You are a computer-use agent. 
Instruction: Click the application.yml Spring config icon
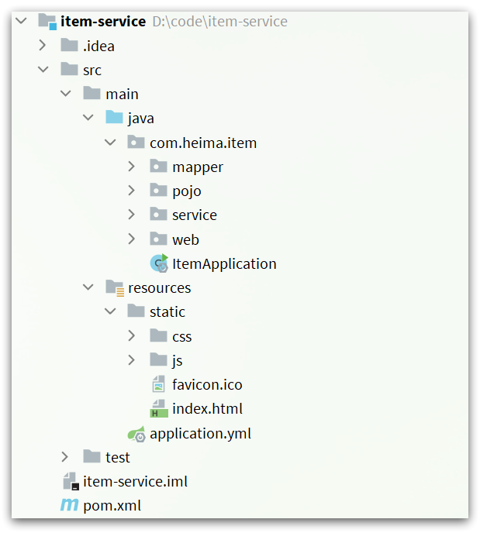136,434
